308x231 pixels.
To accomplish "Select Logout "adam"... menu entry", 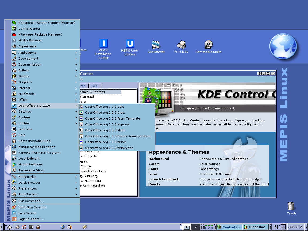I will (x=45, y=219).
